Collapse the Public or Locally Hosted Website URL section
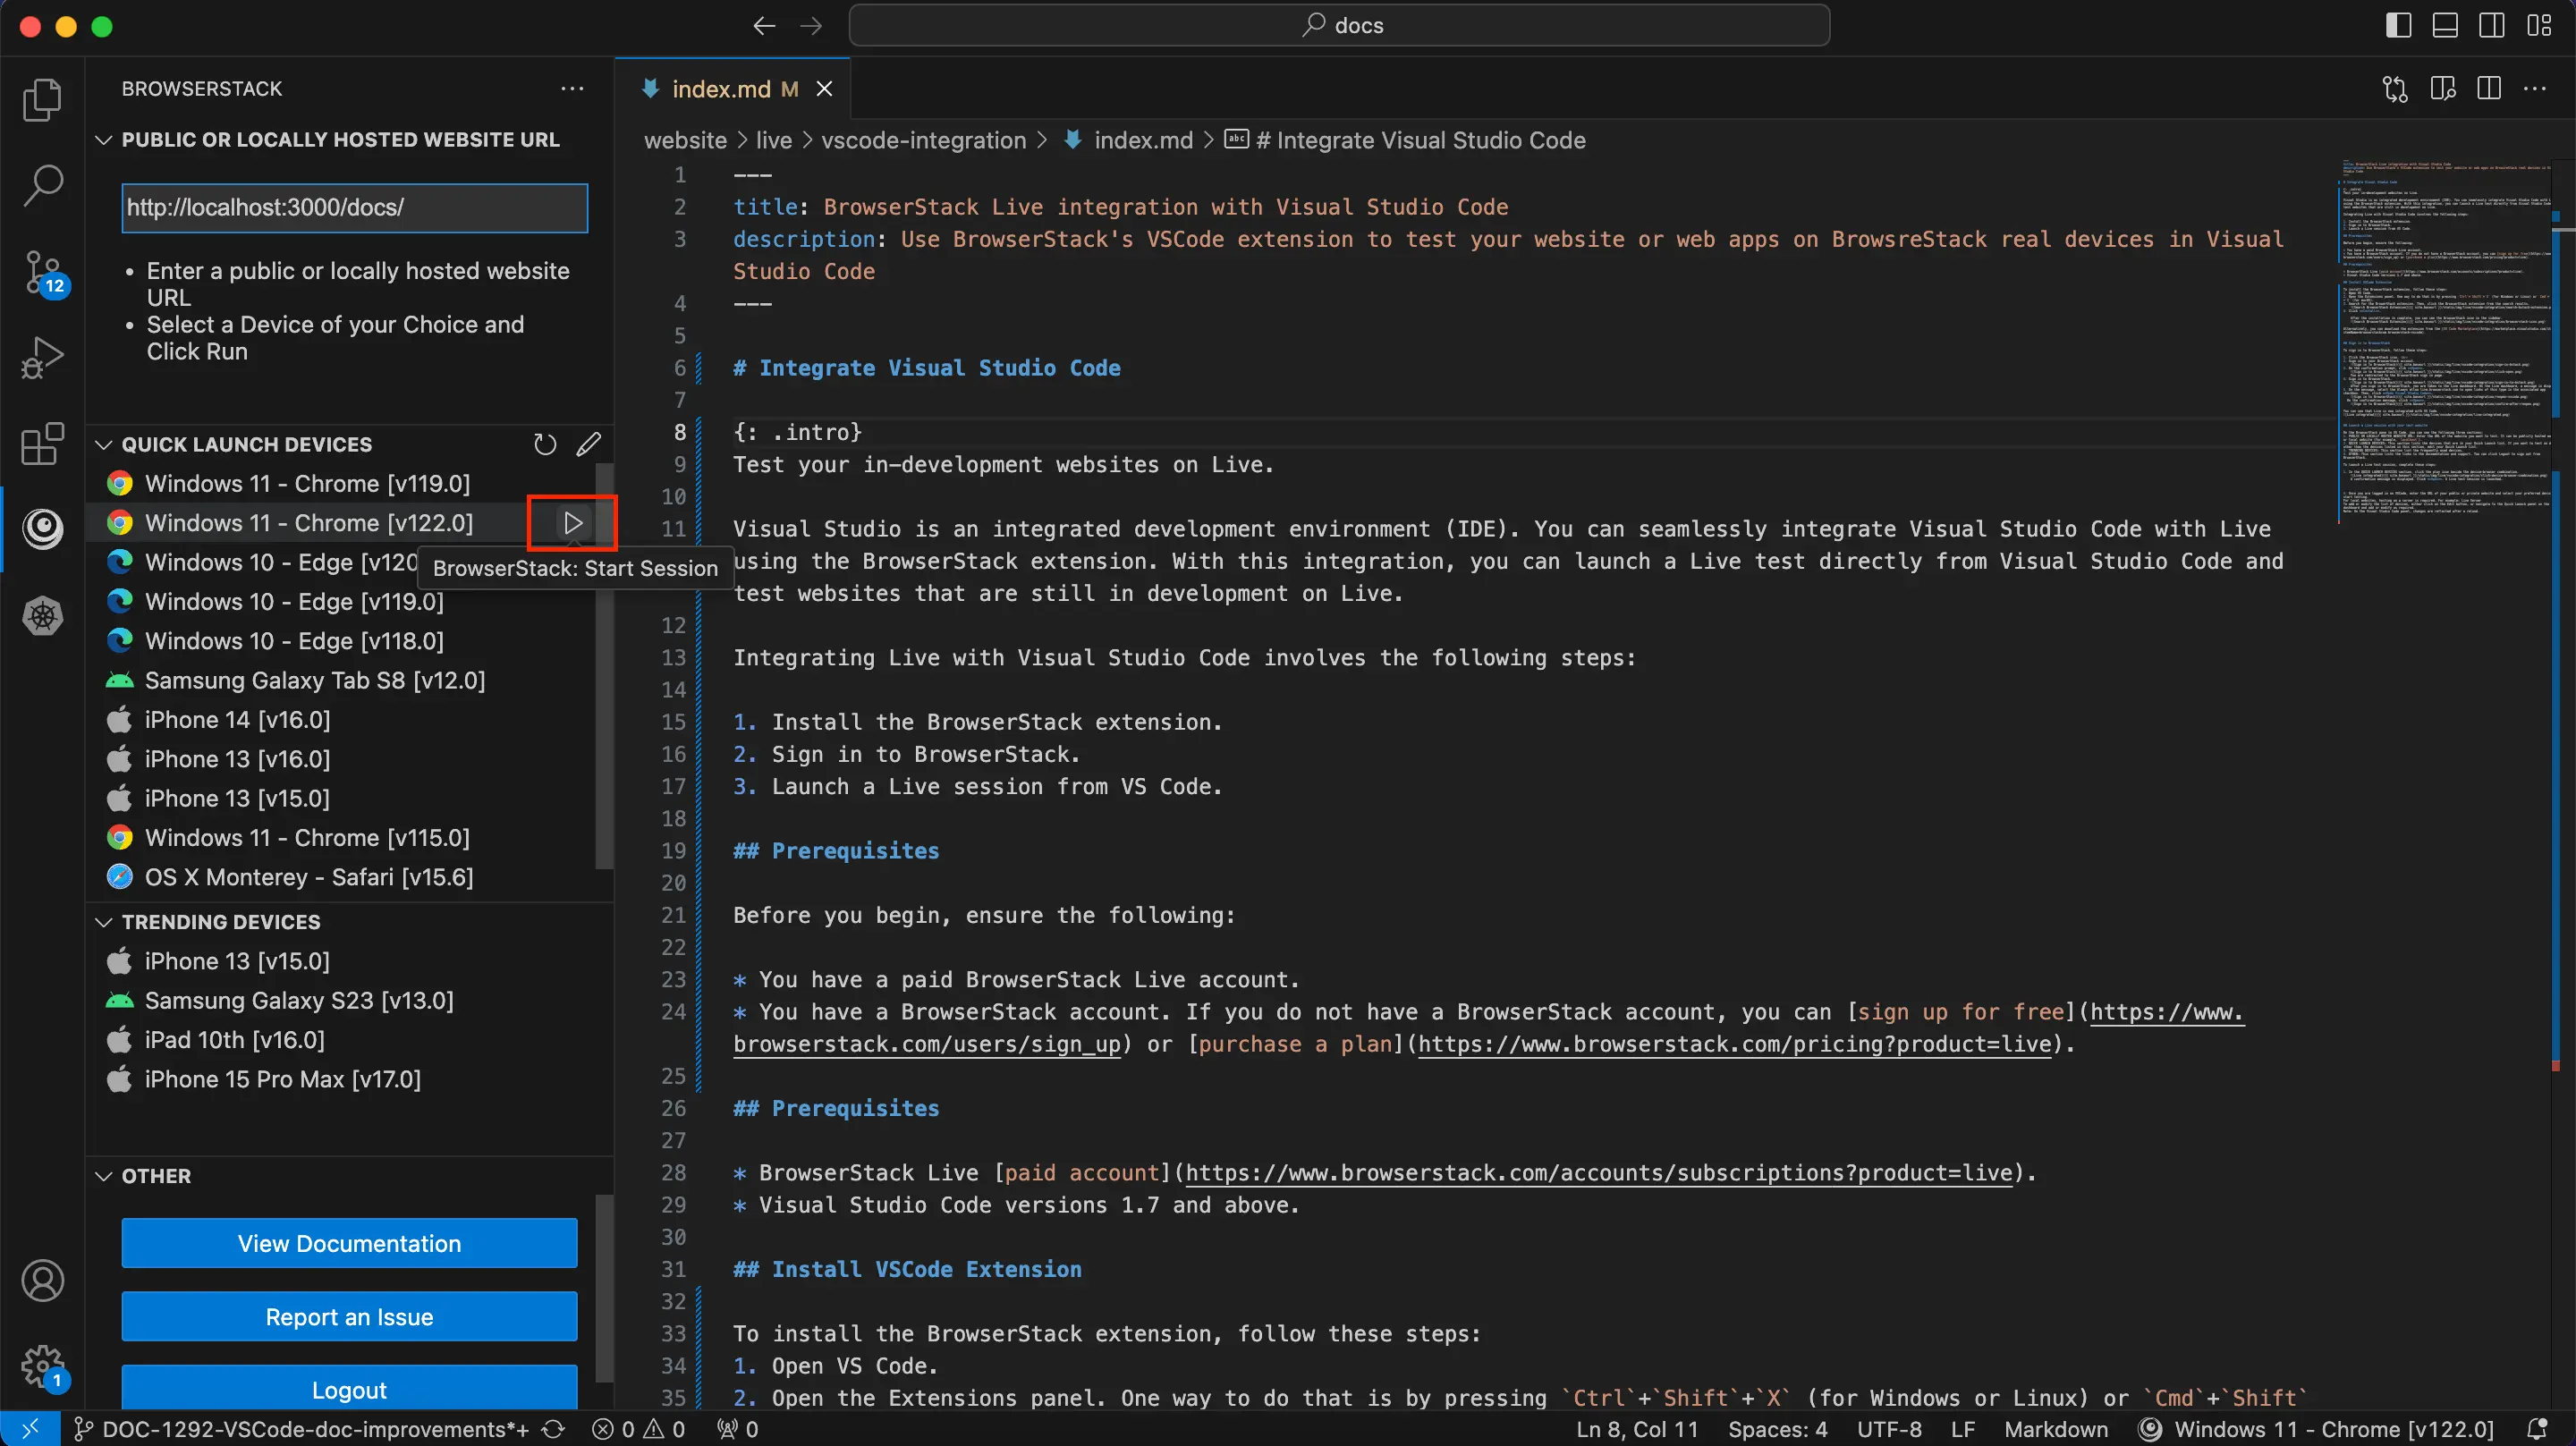The image size is (2576, 1446). [104, 140]
